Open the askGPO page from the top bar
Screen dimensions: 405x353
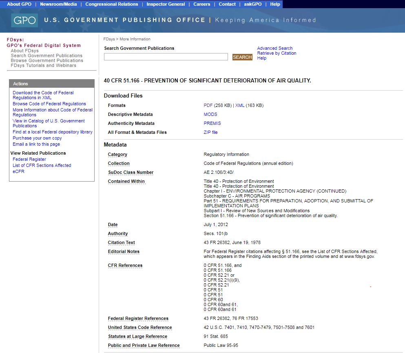pos(252,4)
